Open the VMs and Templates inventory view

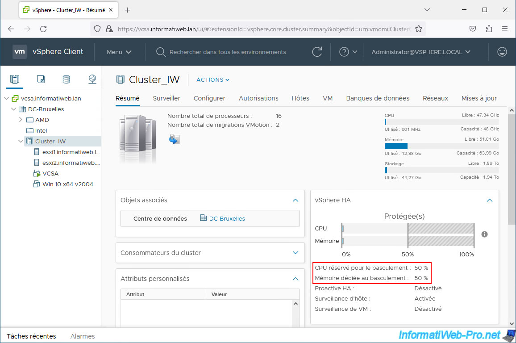(41, 79)
